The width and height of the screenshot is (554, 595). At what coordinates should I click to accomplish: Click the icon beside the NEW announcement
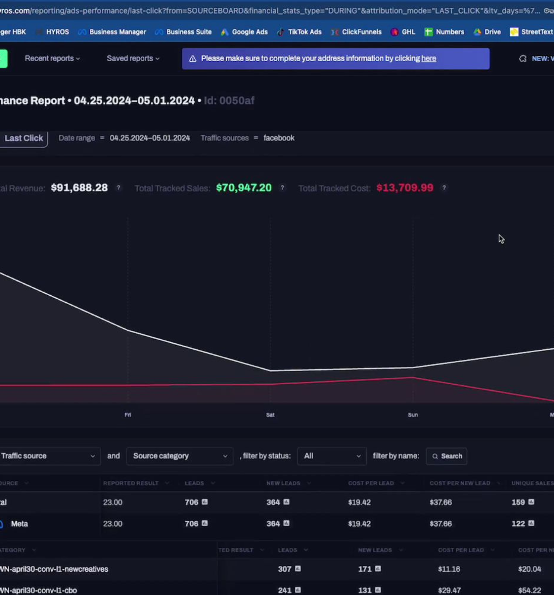[523, 58]
